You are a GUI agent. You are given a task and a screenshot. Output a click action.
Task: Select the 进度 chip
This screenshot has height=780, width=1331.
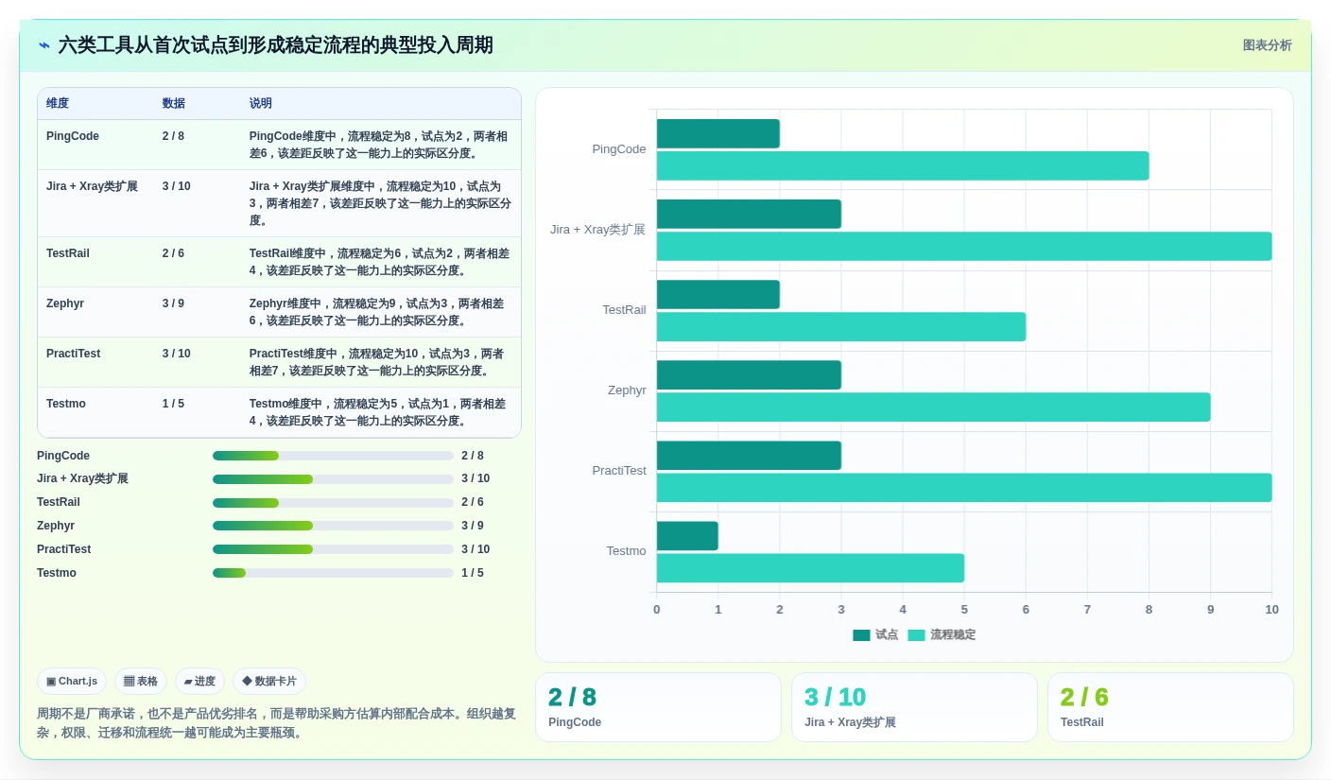[199, 681]
